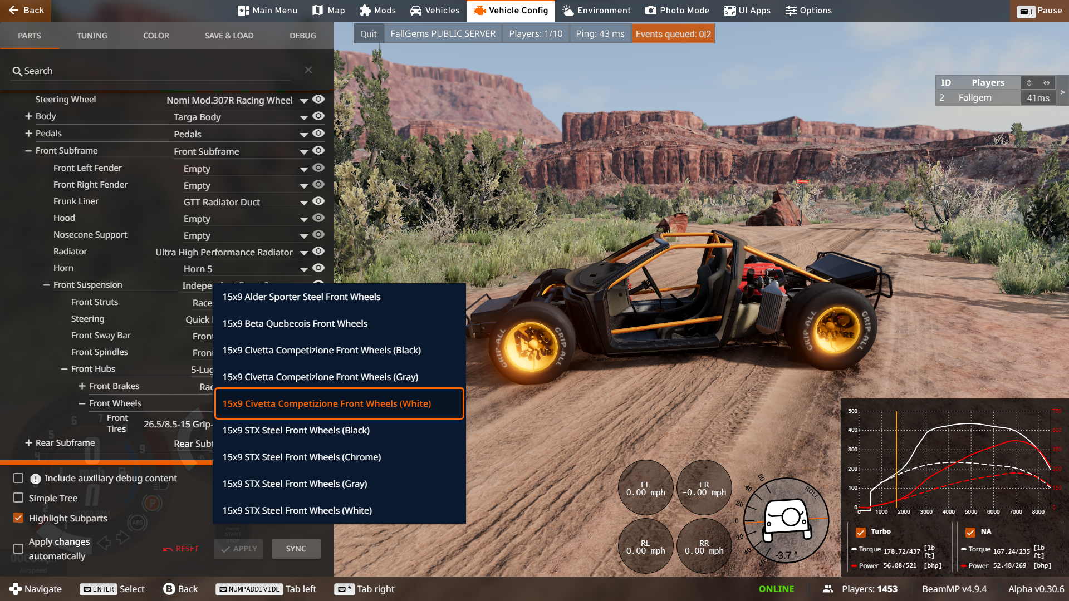Click the search magnifier icon
The height and width of the screenshot is (601, 1069).
click(x=17, y=71)
